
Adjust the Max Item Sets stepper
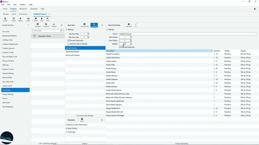pos(88,37)
